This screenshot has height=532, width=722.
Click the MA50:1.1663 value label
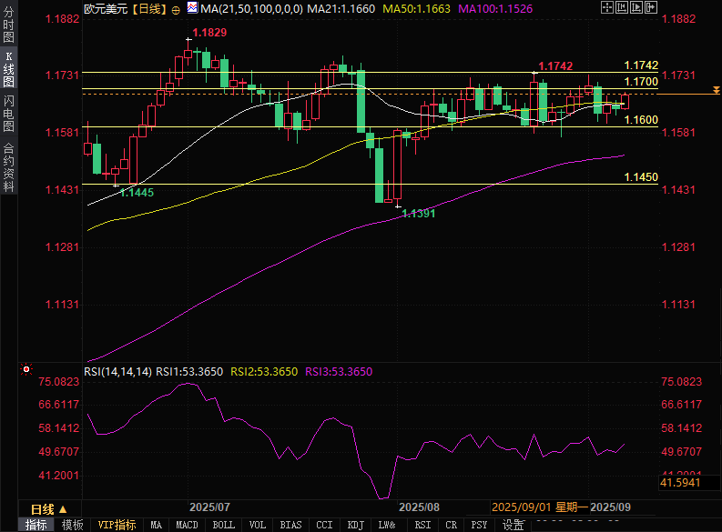pos(417,9)
